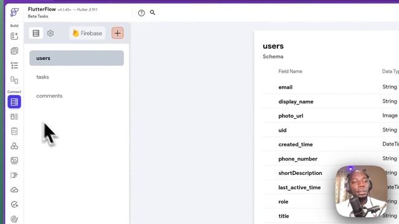Select the comments collection
Screen dimensions: 399x224
(77, 96)
